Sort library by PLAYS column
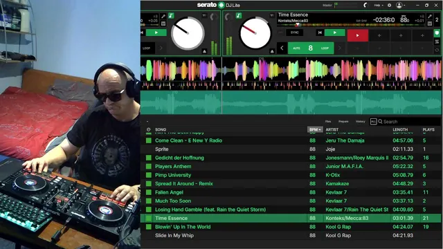The image size is (443, 249). [x=428, y=129]
